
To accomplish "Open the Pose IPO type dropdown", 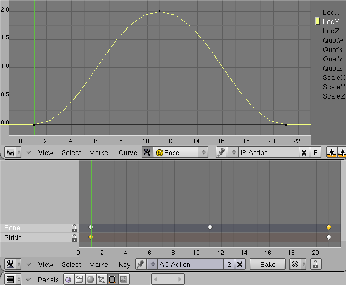I will click(x=181, y=152).
